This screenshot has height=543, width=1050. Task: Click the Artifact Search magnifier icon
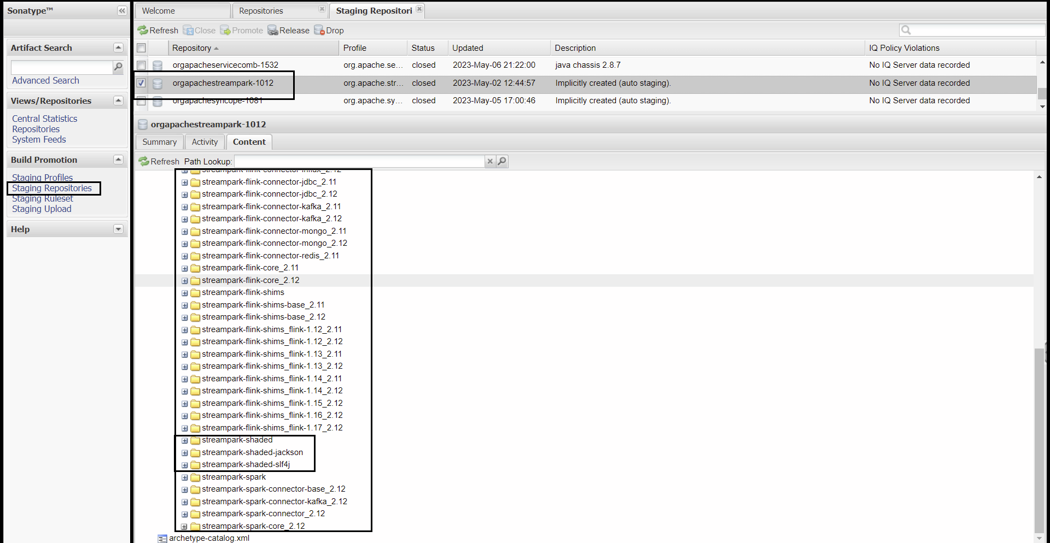pos(118,67)
